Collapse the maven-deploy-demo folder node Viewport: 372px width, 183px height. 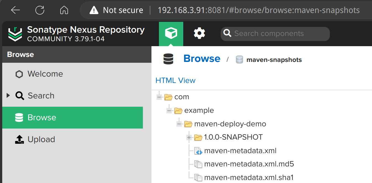tap(179, 124)
